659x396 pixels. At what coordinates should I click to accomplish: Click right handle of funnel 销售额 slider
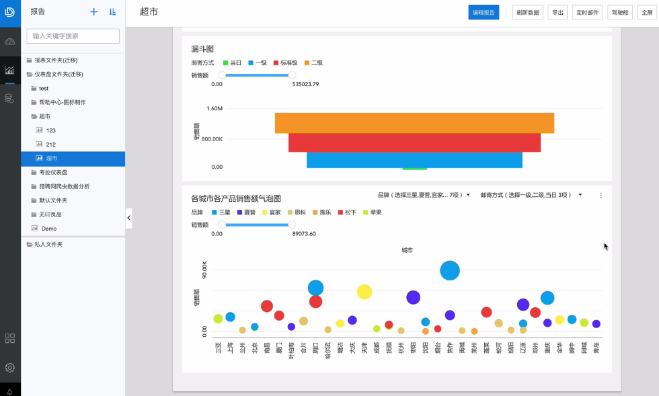292,75
